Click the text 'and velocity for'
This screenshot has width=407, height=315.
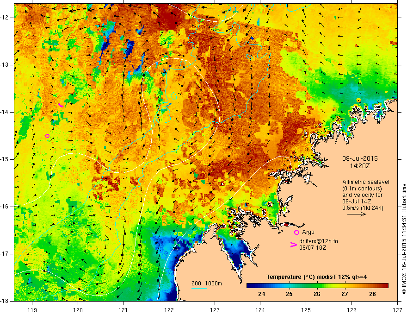362,195
